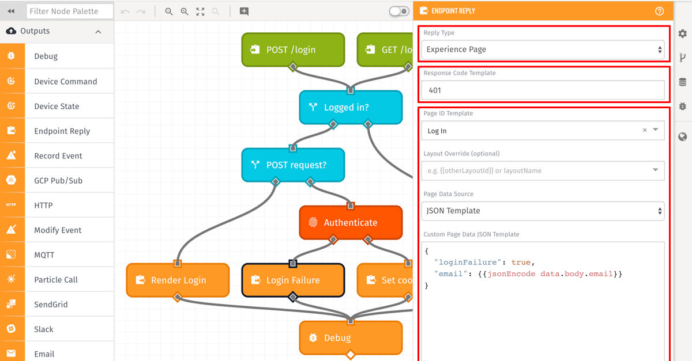The image size is (692, 361).
Task: Open the storage database icon in sidebar
Action: tap(683, 82)
